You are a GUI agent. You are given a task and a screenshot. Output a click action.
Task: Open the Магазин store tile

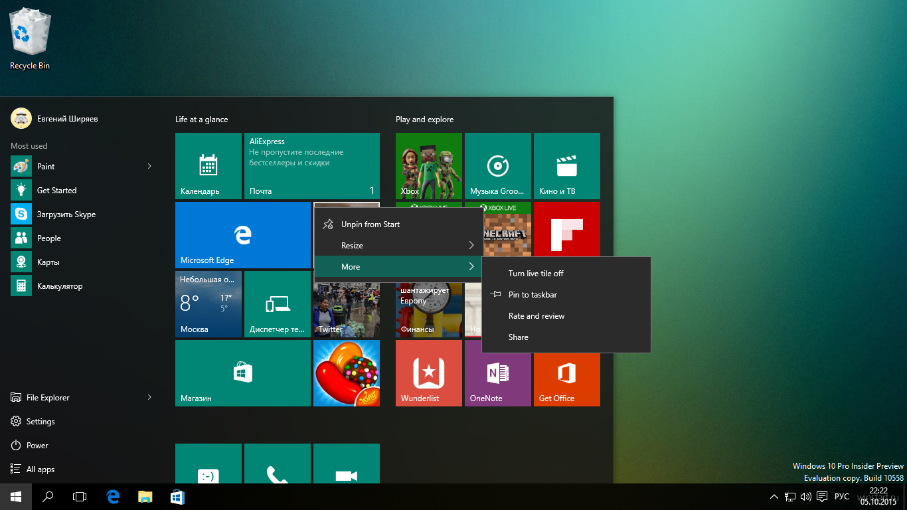[x=243, y=373]
